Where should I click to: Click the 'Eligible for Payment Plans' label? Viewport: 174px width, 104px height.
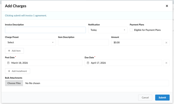click(147, 30)
